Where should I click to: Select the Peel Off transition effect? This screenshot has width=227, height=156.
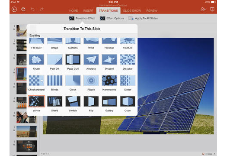click(x=54, y=62)
